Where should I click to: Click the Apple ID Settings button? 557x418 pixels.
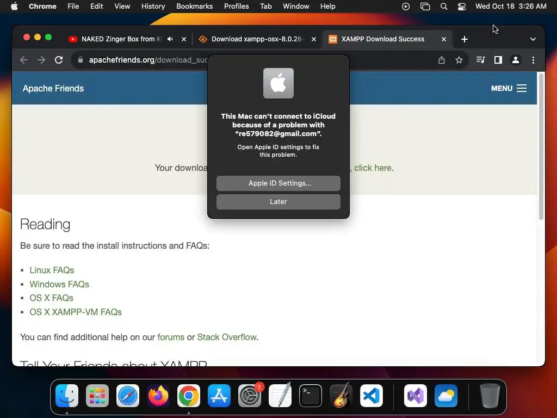pos(278,183)
